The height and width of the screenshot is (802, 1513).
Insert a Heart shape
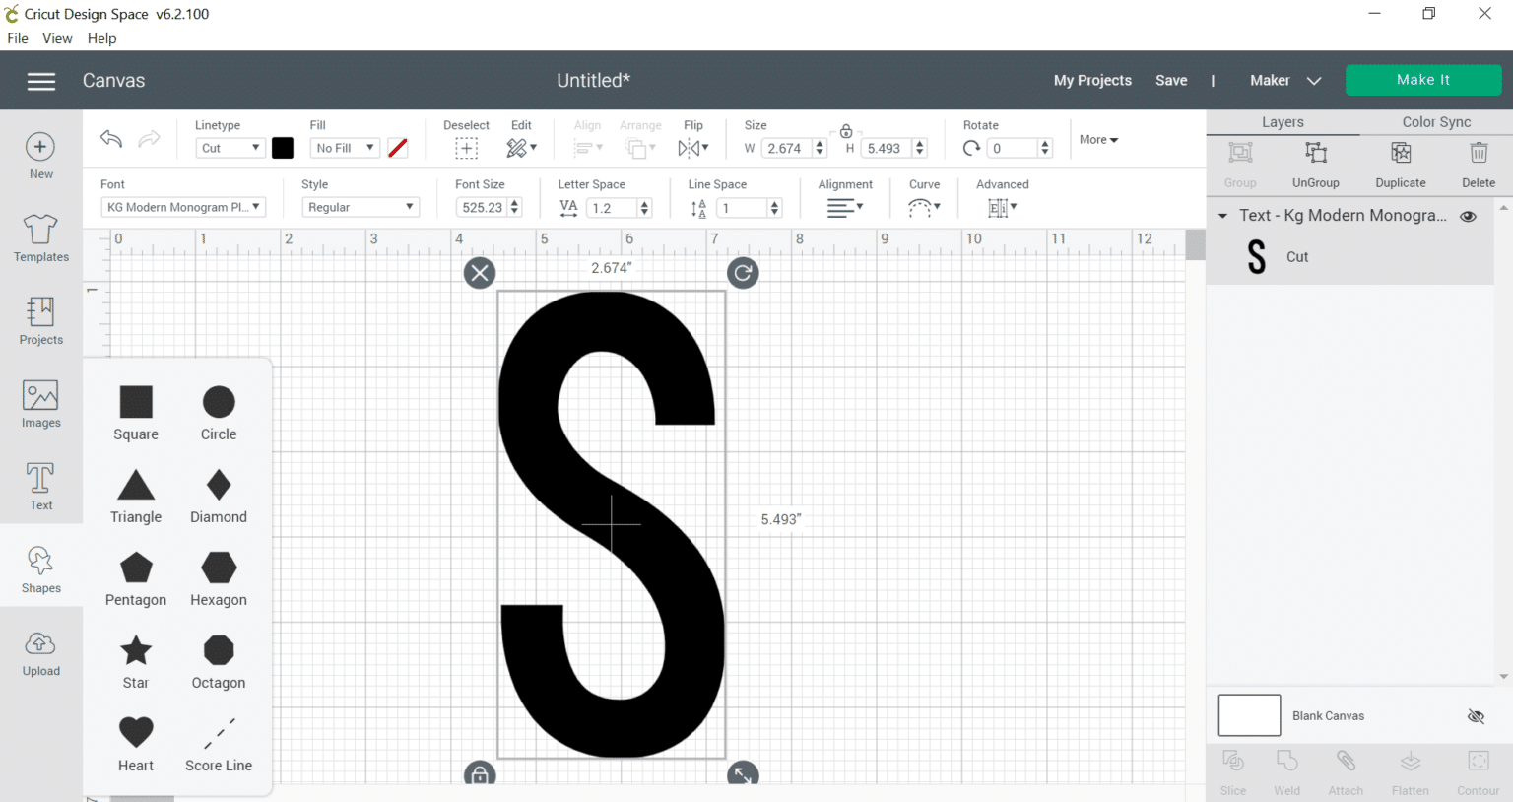135,733
